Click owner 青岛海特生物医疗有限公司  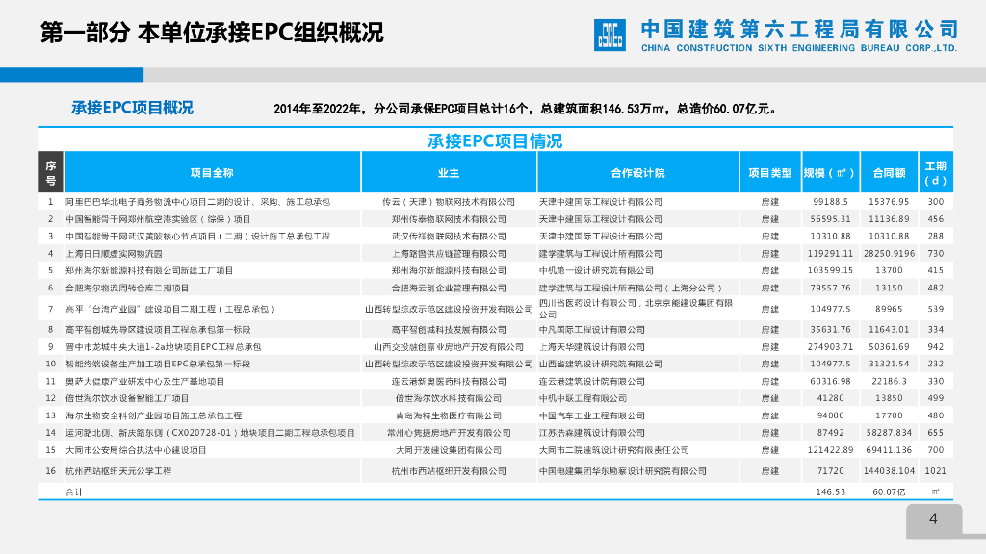click(x=449, y=415)
